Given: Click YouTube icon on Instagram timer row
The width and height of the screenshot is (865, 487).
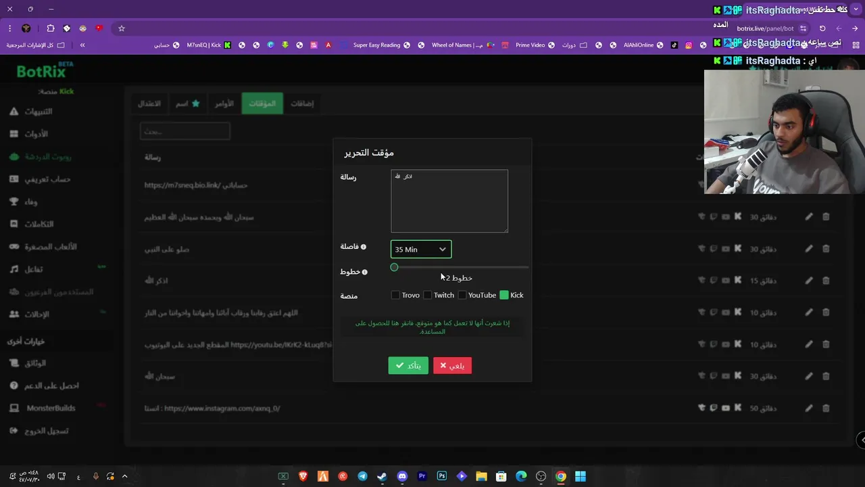Looking at the screenshot, I should pyautogui.click(x=726, y=408).
